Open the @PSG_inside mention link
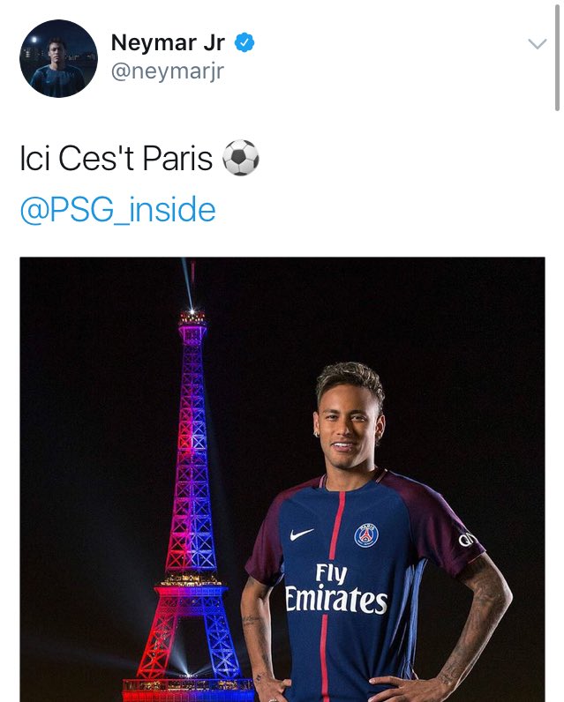This screenshot has width=564, height=702. pyautogui.click(x=117, y=209)
